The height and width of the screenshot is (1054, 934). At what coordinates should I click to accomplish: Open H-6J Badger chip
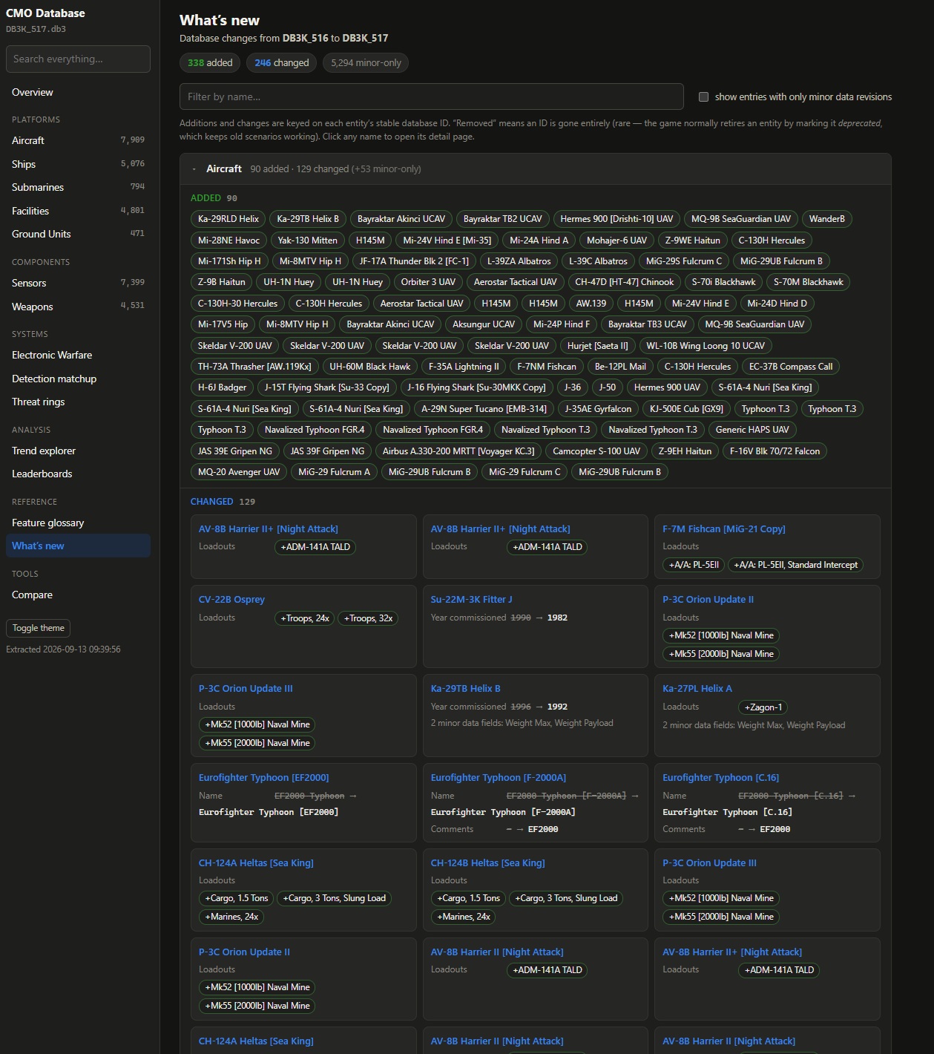222,387
